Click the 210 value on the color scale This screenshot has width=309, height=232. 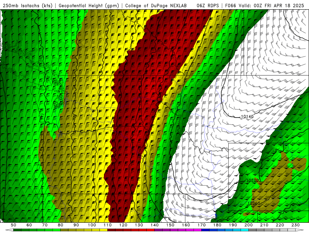pyautogui.click(x=264, y=225)
